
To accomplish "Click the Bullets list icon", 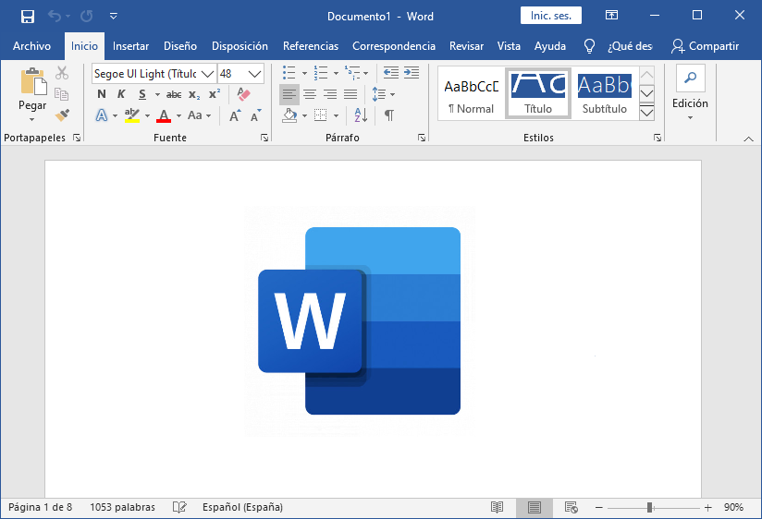I will (289, 73).
